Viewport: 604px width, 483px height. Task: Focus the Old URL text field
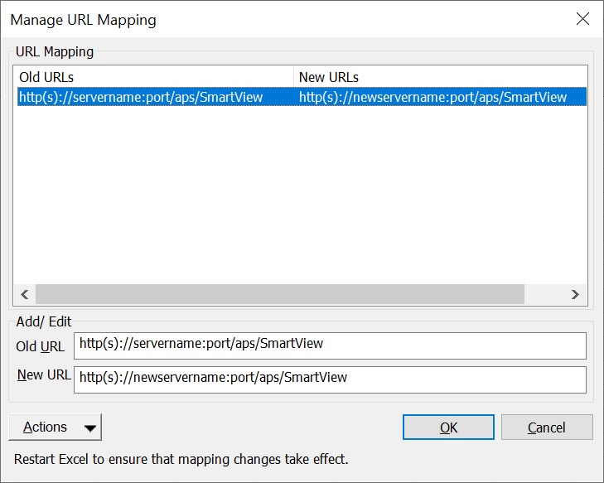pyautogui.click(x=329, y=344)
